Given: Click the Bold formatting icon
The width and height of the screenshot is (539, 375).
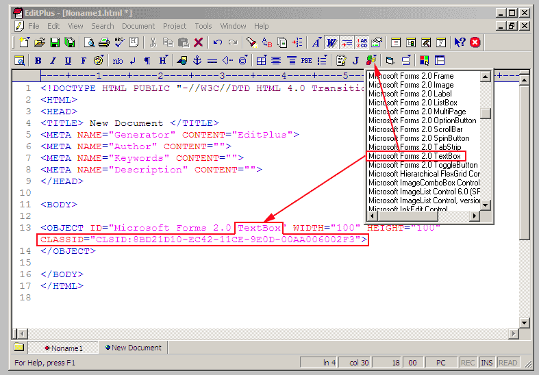Looking at the screenshot, I should pos(38,60).
